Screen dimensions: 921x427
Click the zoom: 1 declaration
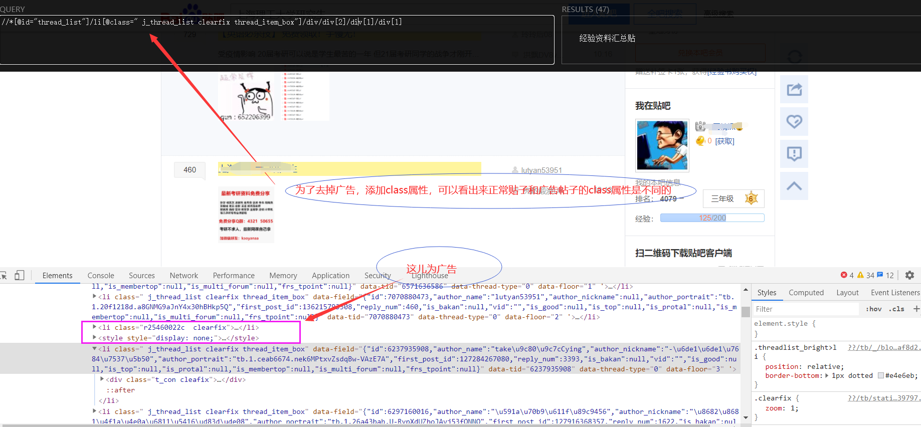(782, 408)
